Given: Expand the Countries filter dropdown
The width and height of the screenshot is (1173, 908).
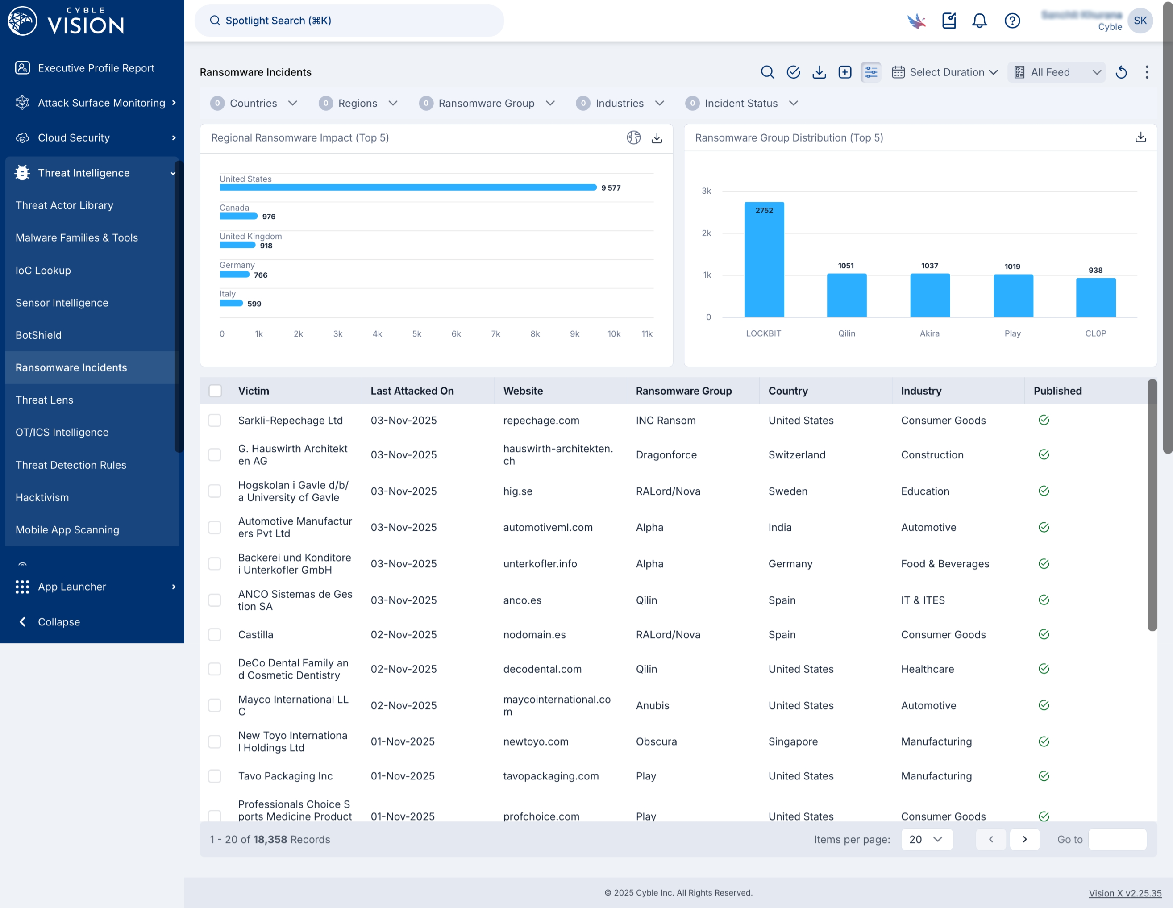Looking at the screenshot, I should point(254,103).
